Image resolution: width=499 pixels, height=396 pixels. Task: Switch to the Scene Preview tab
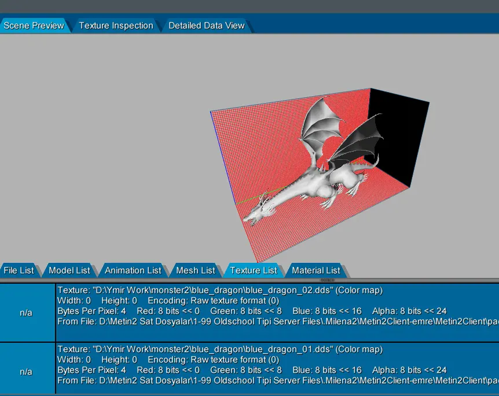pyautogui.click(x=34, y=25)
